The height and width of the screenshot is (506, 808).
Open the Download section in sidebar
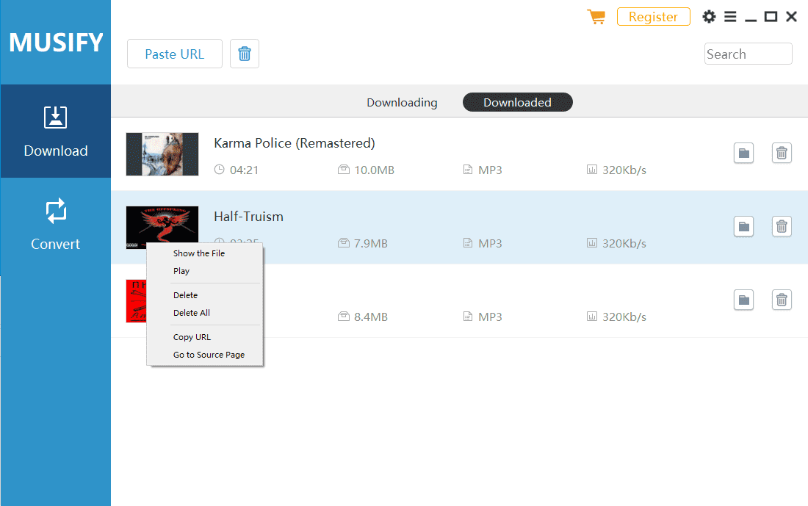(x=56, y=131)
